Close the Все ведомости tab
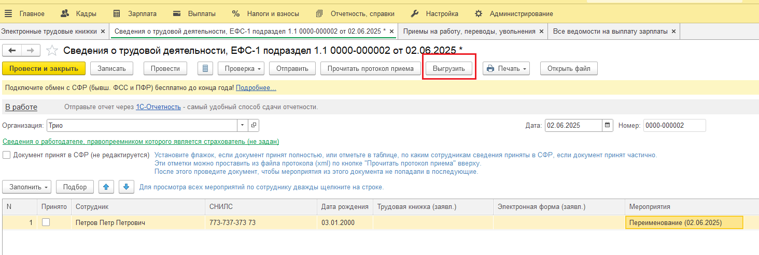Viewport: 759px width, 255px height. (x=673, y=32)
